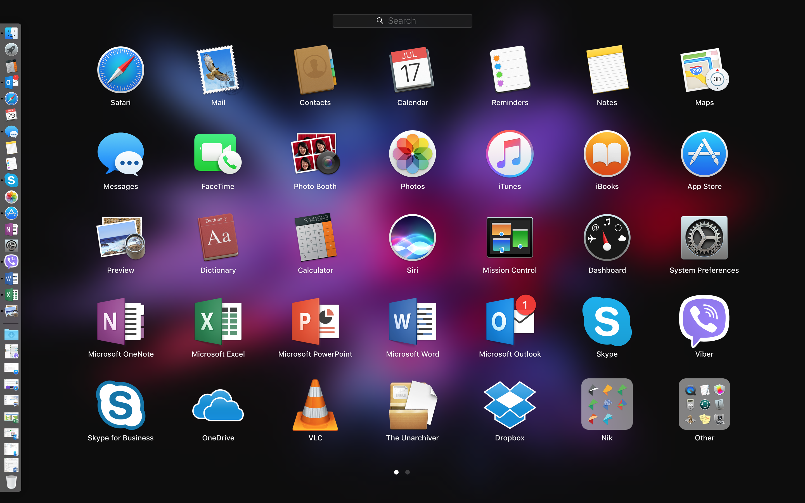Open the App Store in Launchpad grid

coord(704,154)
